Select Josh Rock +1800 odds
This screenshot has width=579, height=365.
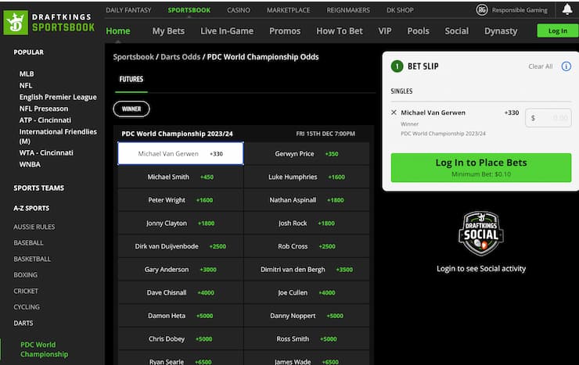307,223
